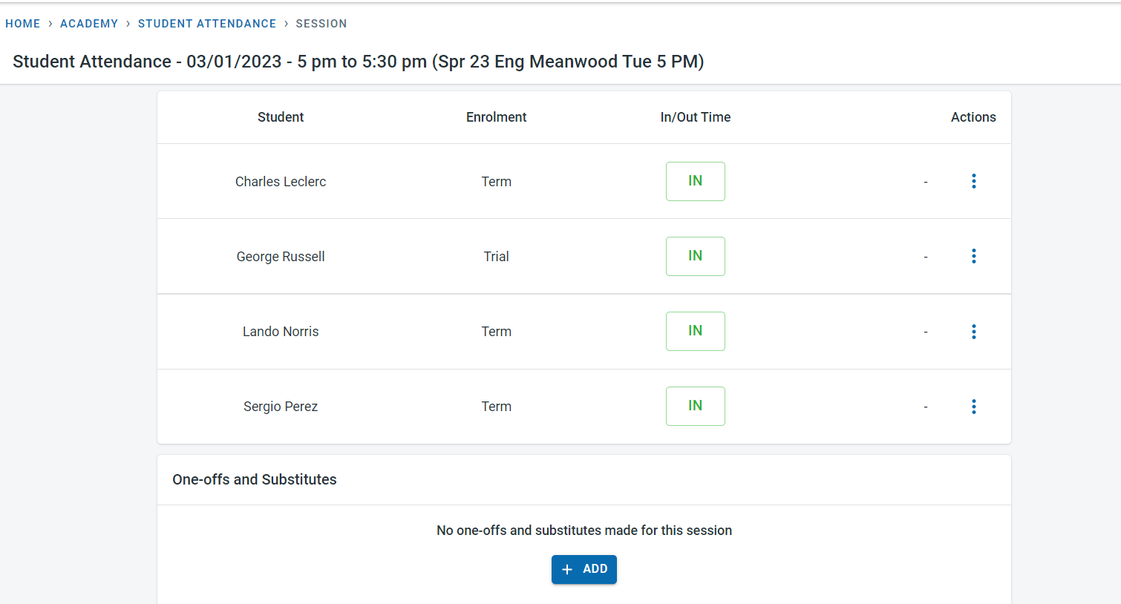Select Charles Leclerc student name
The height and width of the screenshot is (604, 1121).
click(x=280, y=182)
